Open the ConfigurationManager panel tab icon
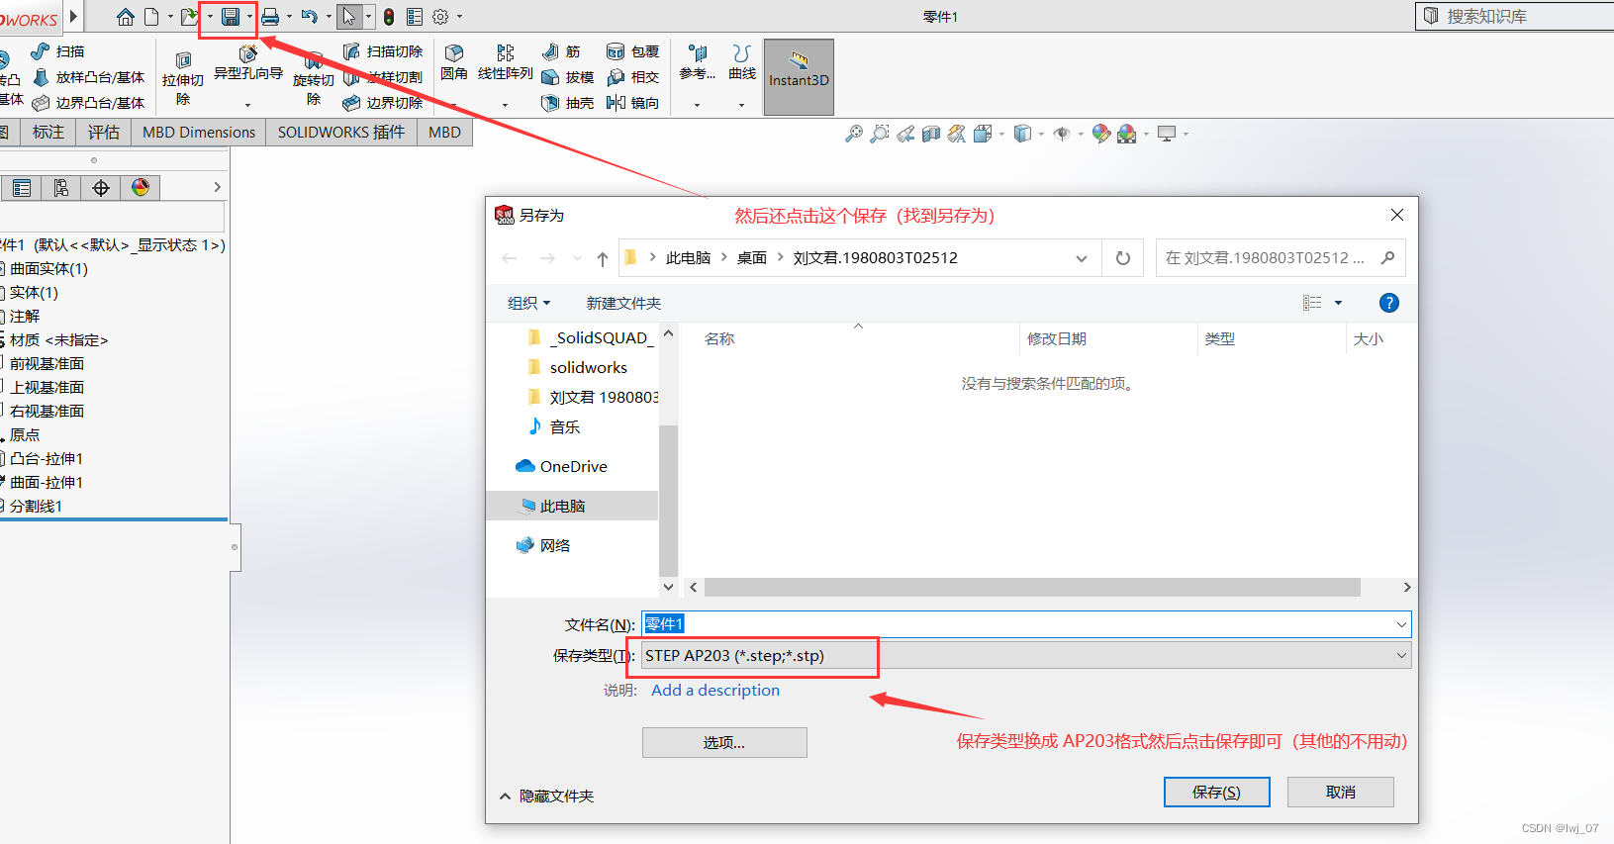1614x844 pixels. pyautogui.click(x=61, y=188)
